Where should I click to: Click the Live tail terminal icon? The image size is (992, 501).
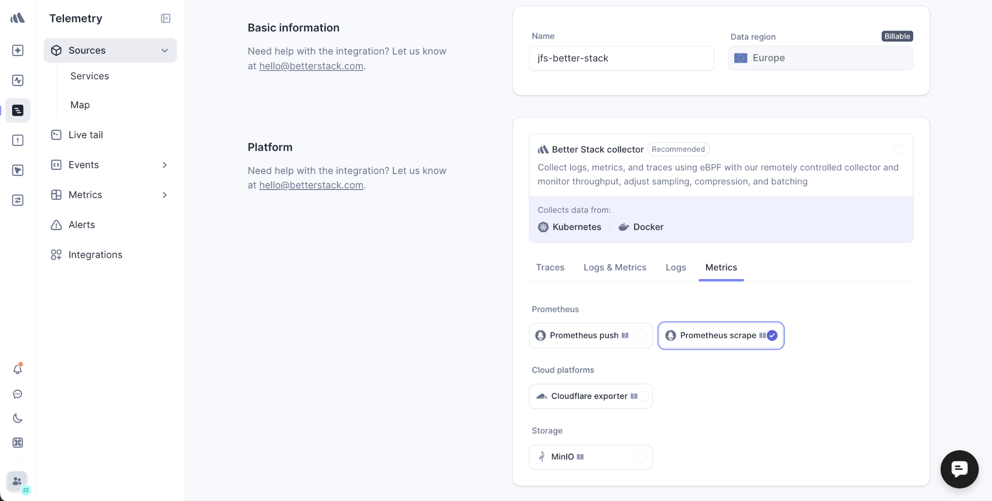56,135
